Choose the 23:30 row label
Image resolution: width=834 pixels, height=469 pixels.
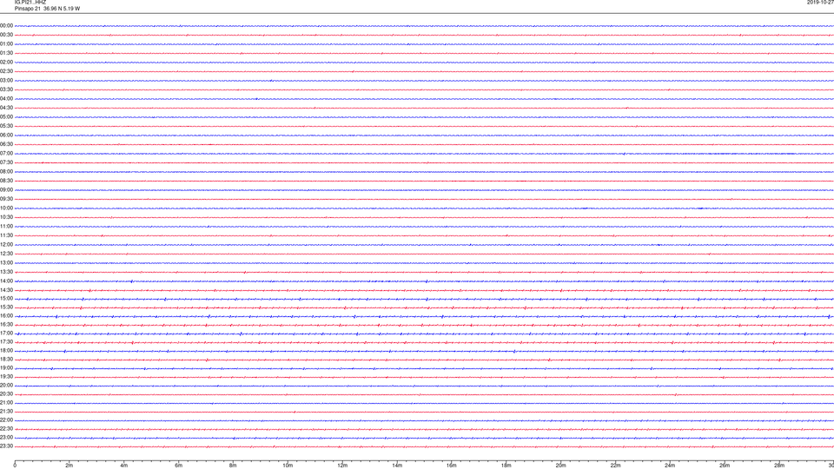(x=6, y=446)
